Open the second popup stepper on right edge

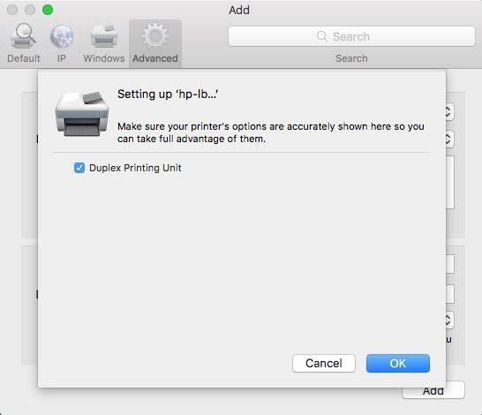click(449, 140)
